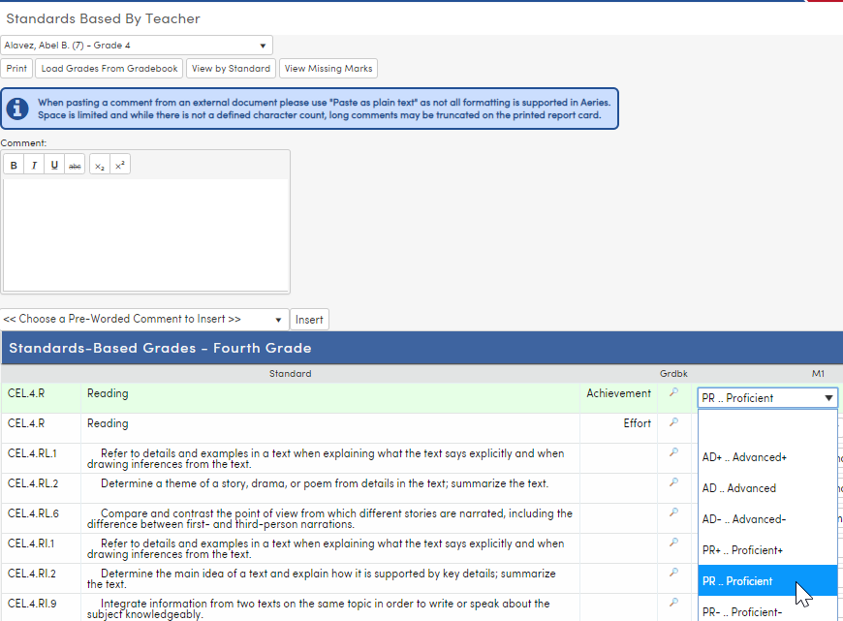Apply underline formatting in the comment editor
Image resolution: width=843 pixels, height=621 pixels.
(x=54, y=164)
